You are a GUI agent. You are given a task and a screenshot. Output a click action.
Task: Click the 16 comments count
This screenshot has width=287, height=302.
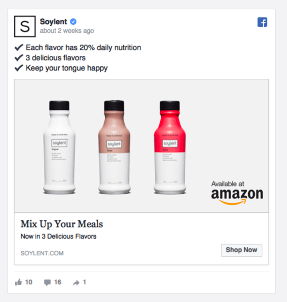tap(58, 282)
